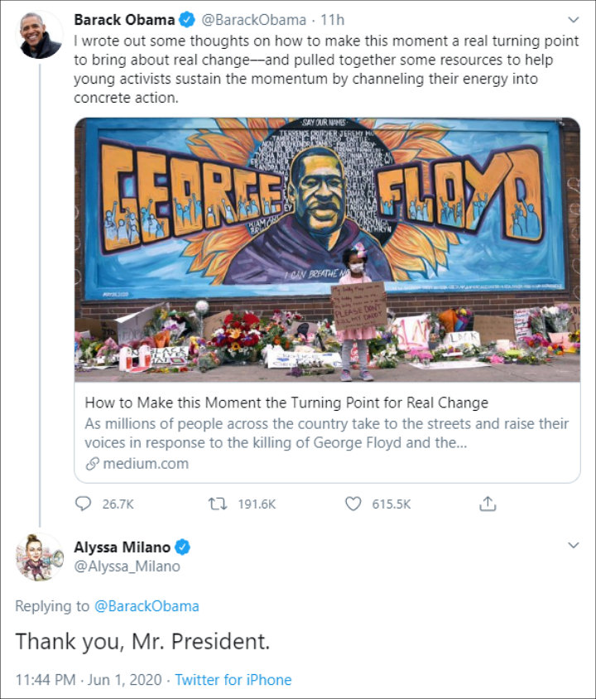The width and height of the screenshot is (596, 699).
Task: Click the Alyssa Milano display name
Action: pos(122,547)
